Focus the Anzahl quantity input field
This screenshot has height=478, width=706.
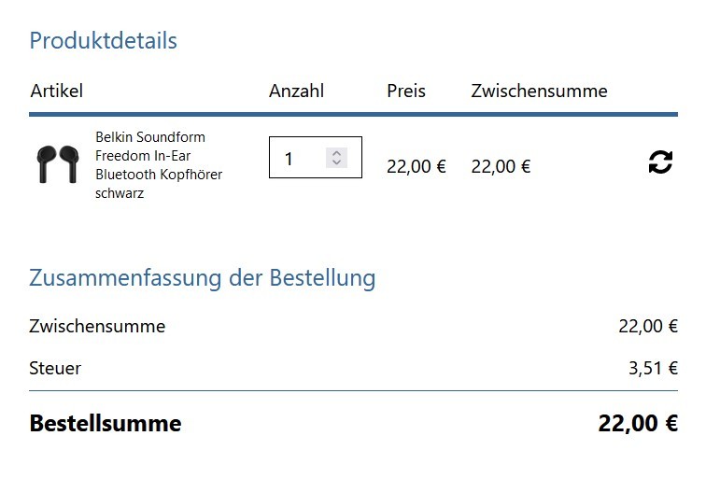(x=316, y=158)
